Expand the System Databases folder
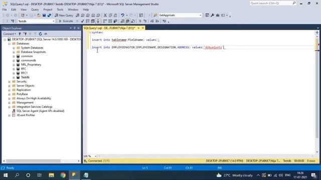Viewport: 321px width, 180px height. pos(14,48)
